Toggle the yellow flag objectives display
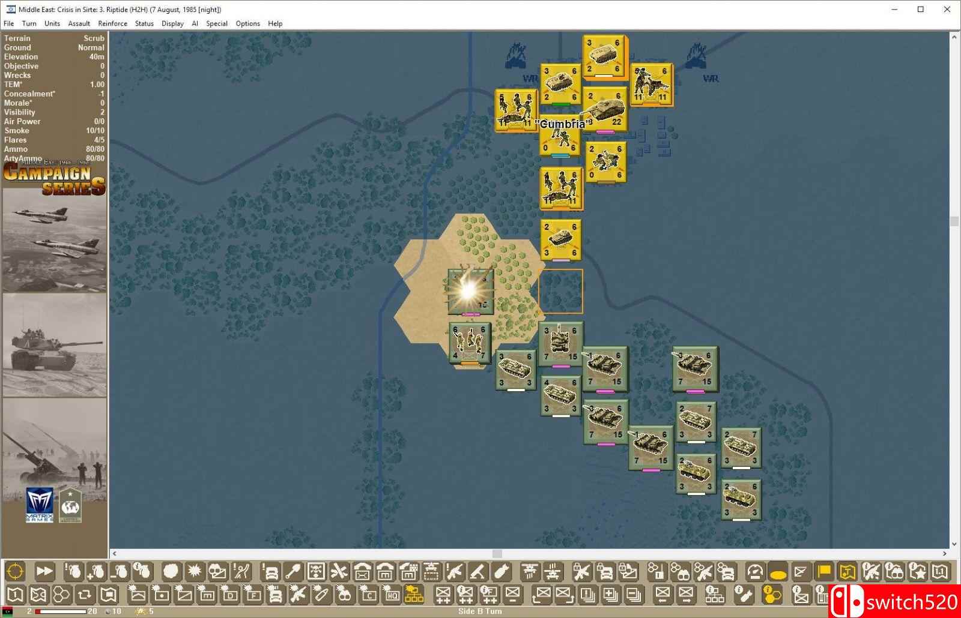 (824, 572)
